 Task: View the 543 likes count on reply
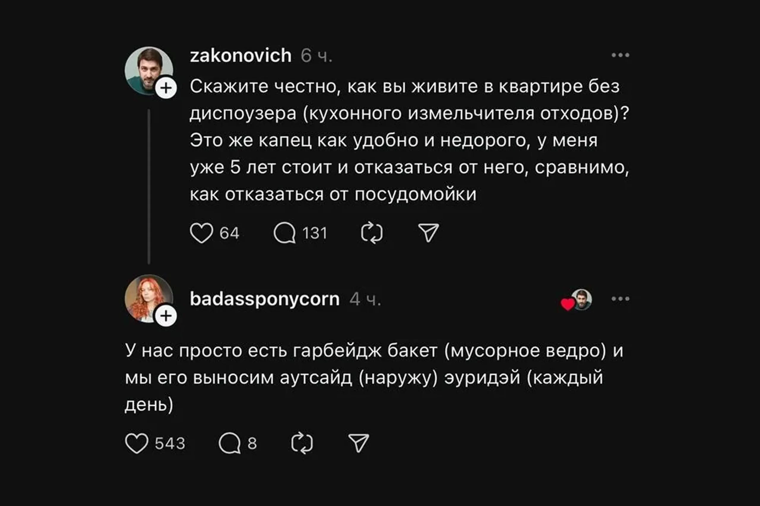tap(170, 443)
